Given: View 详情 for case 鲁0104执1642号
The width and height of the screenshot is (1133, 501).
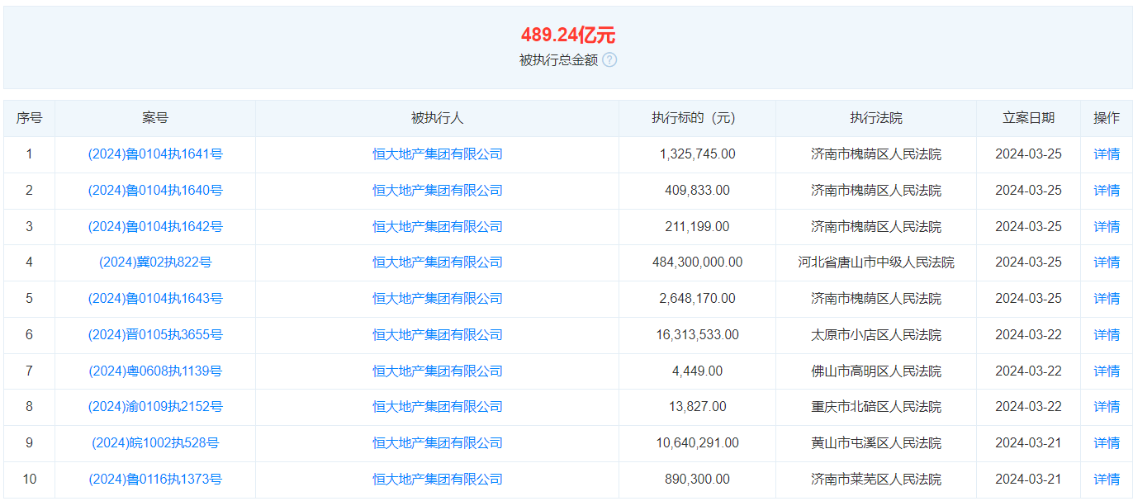Looking at the screenshot, I should (x=1107, y=226).
